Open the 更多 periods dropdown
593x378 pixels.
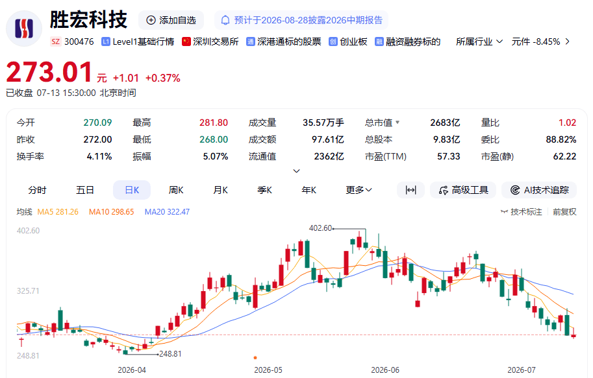[359, 190]
